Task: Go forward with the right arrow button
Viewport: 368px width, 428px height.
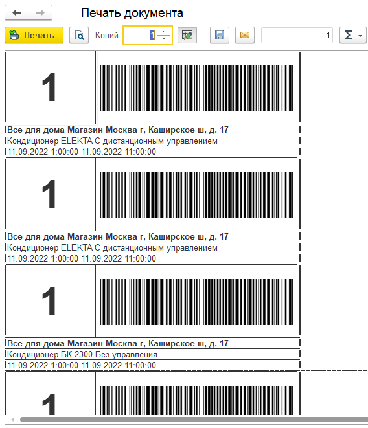Action: [x=40, y=12]
